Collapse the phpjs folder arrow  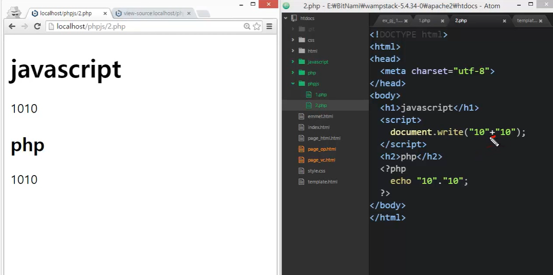coord(293,84)
